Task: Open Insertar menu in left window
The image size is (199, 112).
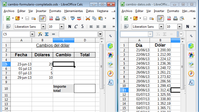Action: pyautogui.click(x=41, y=11)
